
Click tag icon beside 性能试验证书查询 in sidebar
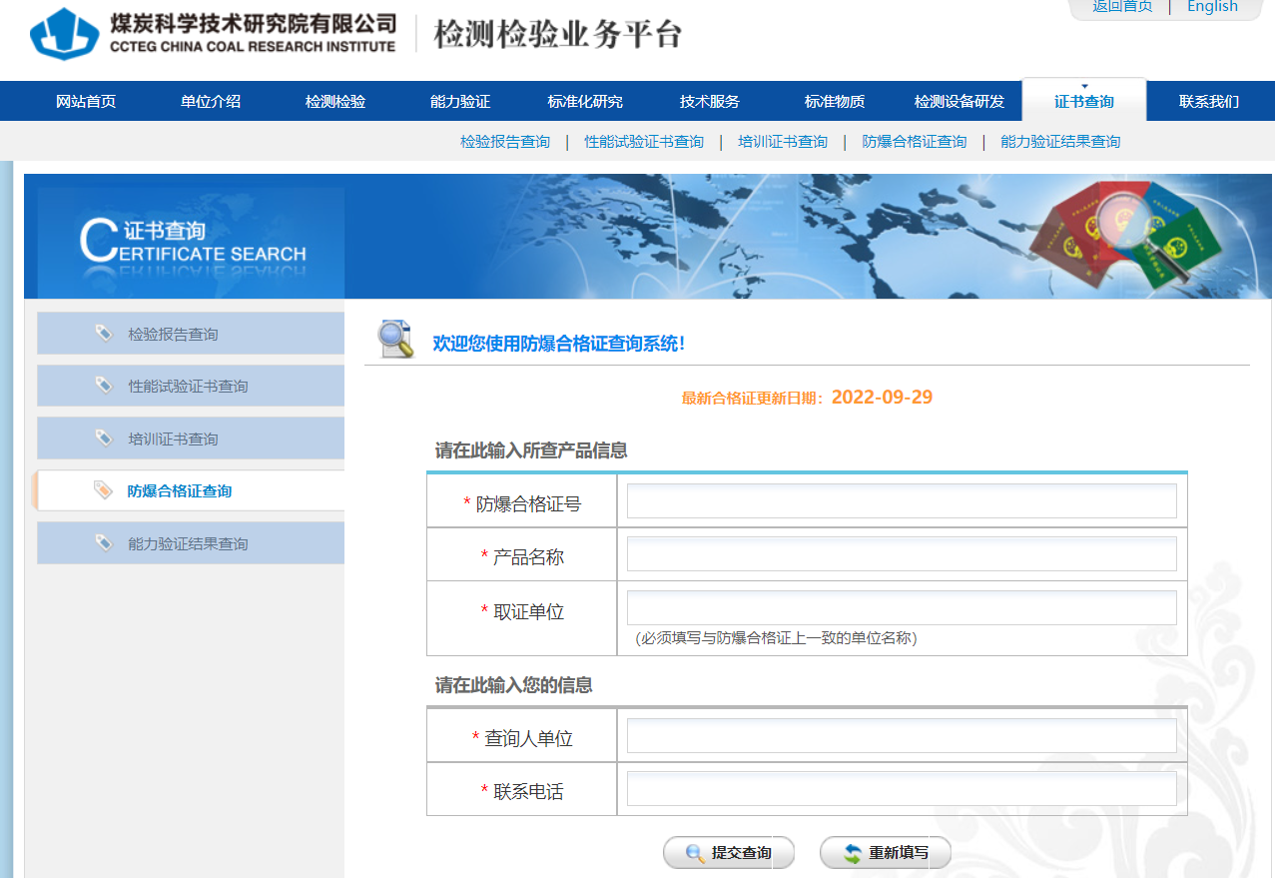click(104, 386)
